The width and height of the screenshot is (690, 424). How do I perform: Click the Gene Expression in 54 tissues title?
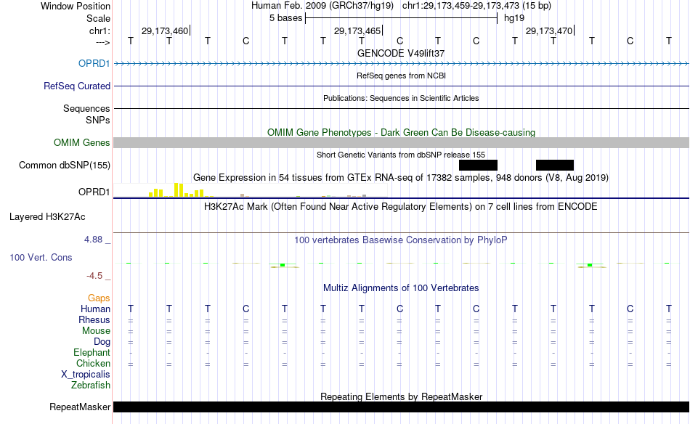[x=401, y=178]
